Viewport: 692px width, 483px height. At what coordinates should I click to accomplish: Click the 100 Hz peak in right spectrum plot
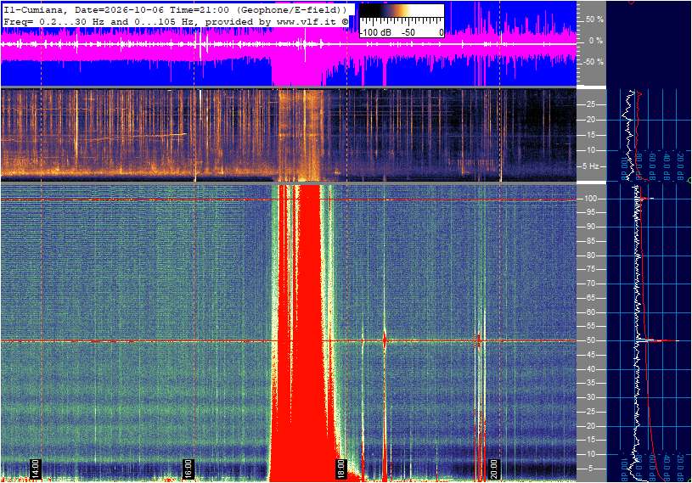click(x=646, y=199)
